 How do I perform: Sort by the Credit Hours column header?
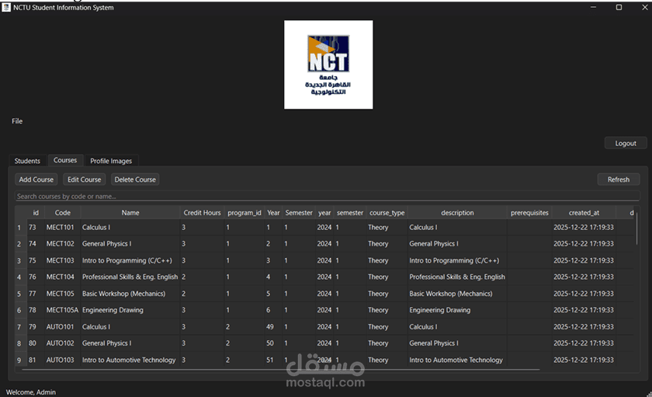tap(202, 213)
